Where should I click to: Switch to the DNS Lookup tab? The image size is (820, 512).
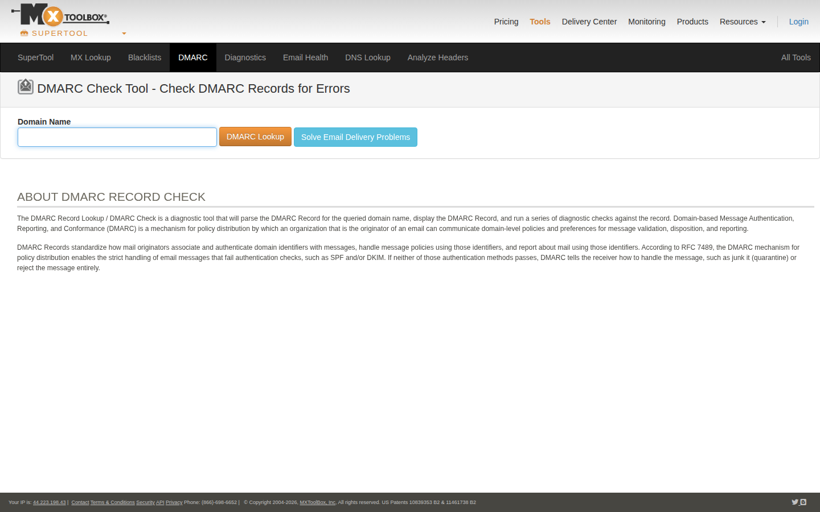click(368, 57)
